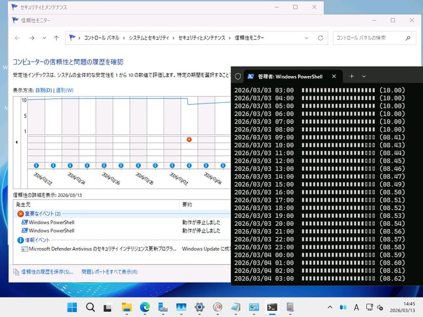The image size is (423, 317).
Task: Maximize the 信頼性モニター window
Action: [393, 20]
